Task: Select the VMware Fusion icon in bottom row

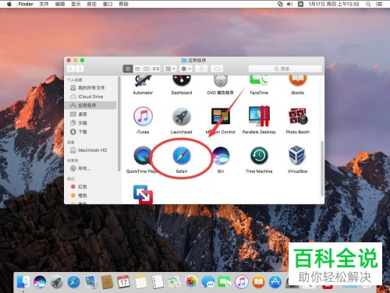Action: tap(143, 194)
